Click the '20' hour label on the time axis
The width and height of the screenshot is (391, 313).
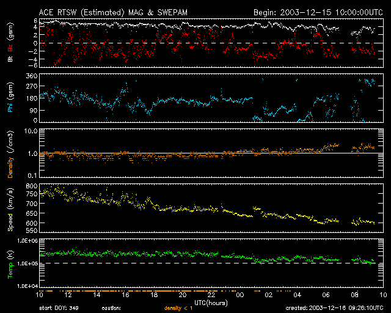183,295
